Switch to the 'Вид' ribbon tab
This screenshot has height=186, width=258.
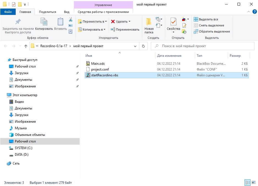coord(66,12)
